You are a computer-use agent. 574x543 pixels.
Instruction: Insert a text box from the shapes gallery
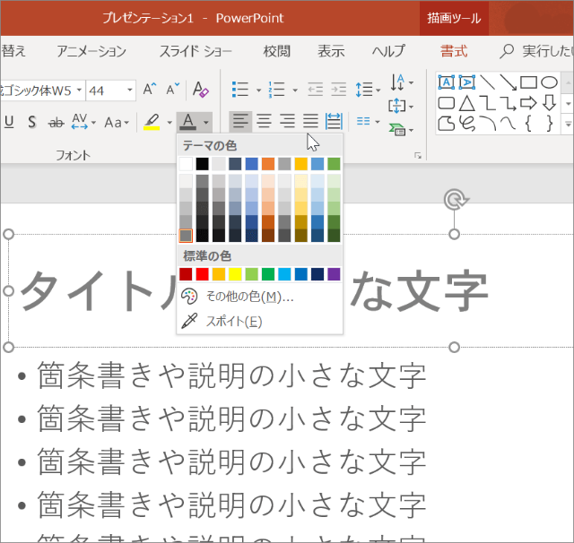pyautogui.click(x=446, y=82)
